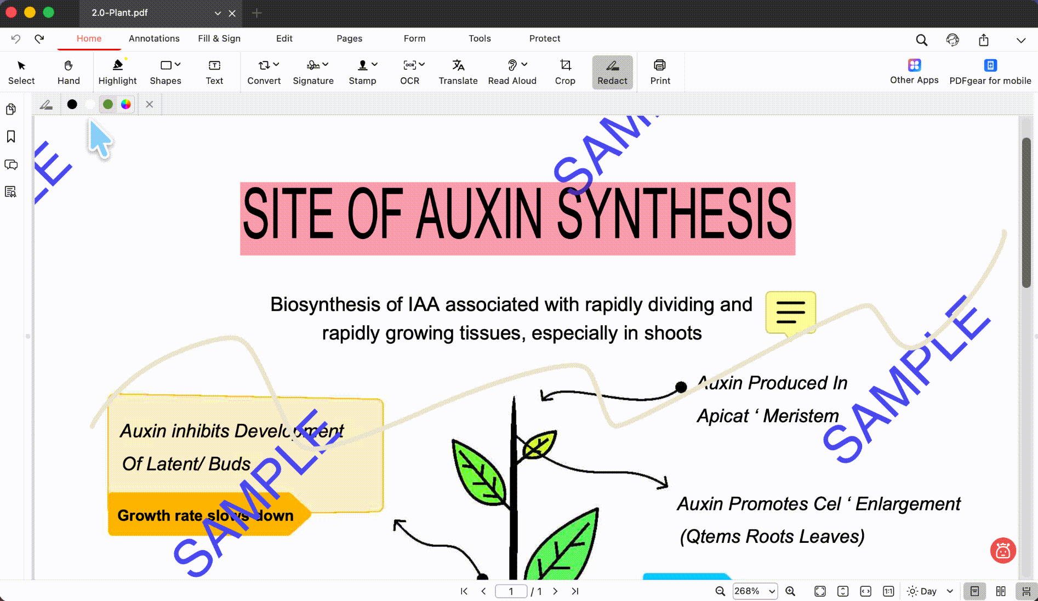Open the Edit tab

tap(284, 38)
